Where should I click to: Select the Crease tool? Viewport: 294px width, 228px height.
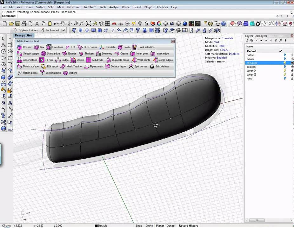(x=121, y=54)
